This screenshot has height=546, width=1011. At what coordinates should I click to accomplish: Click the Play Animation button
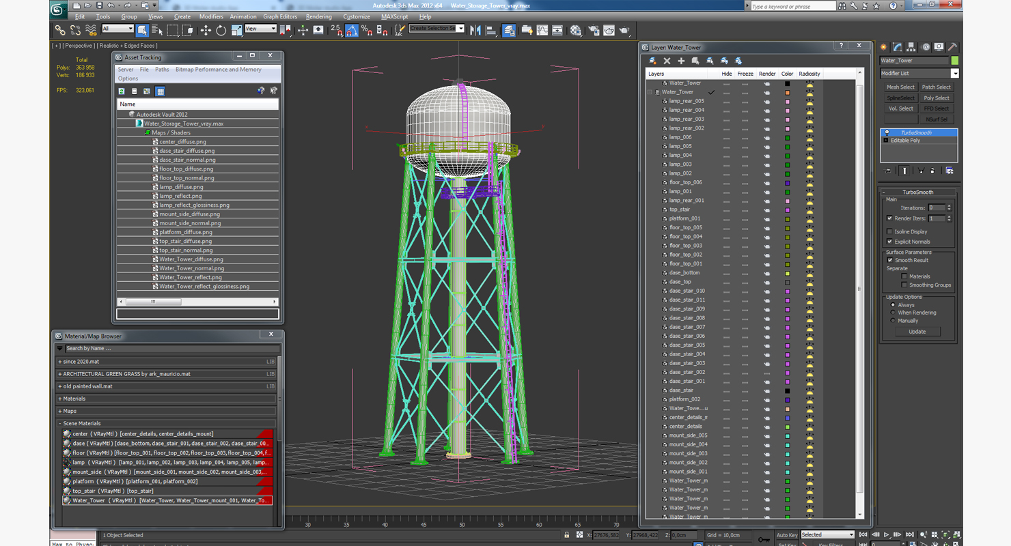[x=887, y=535]
